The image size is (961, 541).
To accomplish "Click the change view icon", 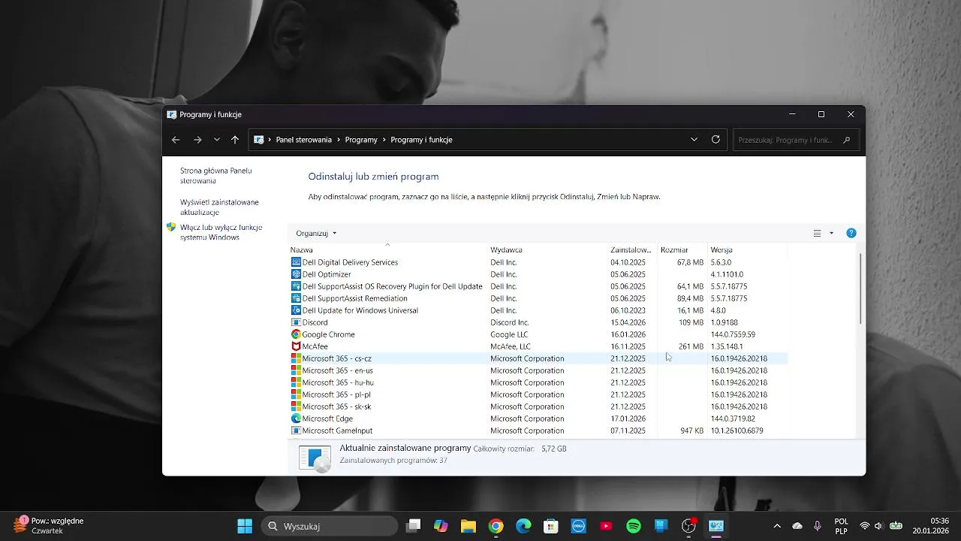I will pyautogui.click(x=817, y=233).
